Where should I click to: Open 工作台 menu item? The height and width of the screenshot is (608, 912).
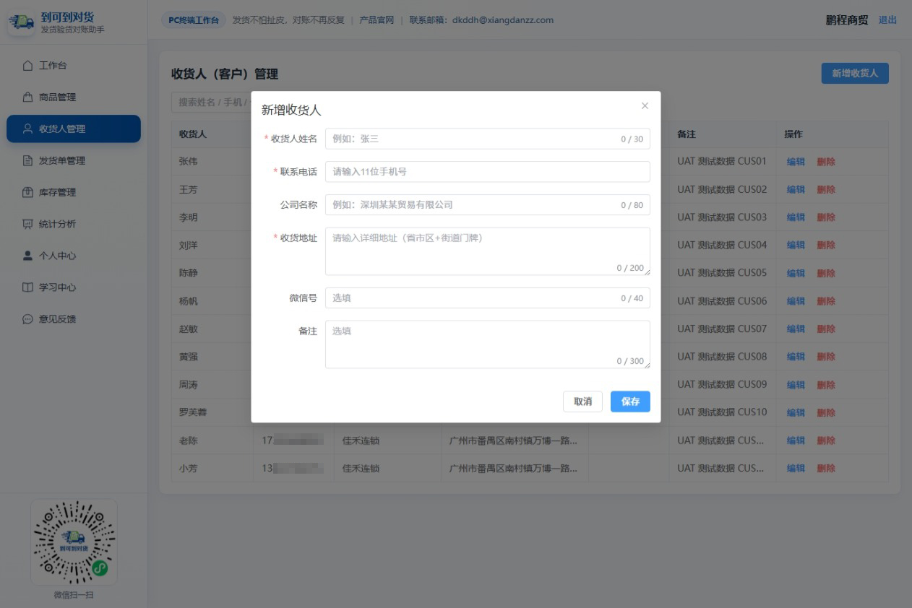tap(74, 66)
